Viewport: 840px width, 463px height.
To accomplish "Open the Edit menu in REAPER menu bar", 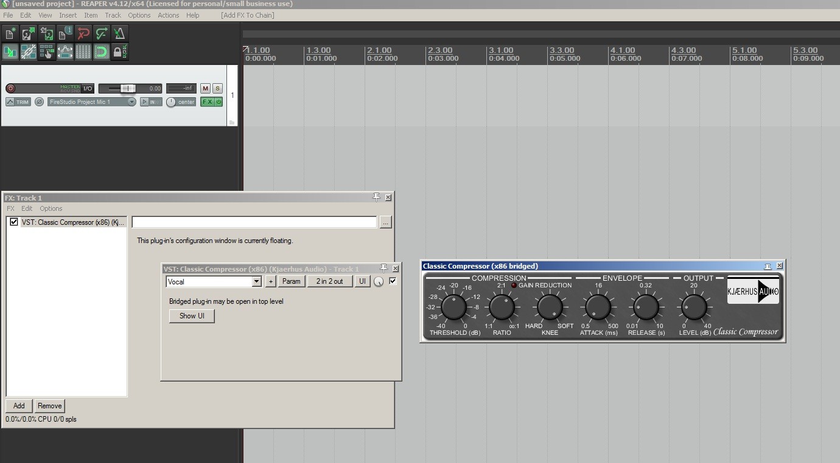I will click(x=26, y=15).
